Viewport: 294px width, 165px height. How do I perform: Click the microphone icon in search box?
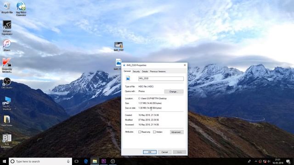[x=68, y=161]
